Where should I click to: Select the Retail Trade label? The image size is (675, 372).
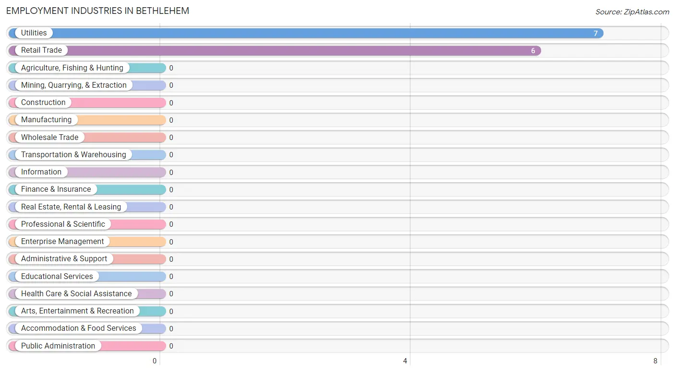pyautogui.click(x=41, y=50)
